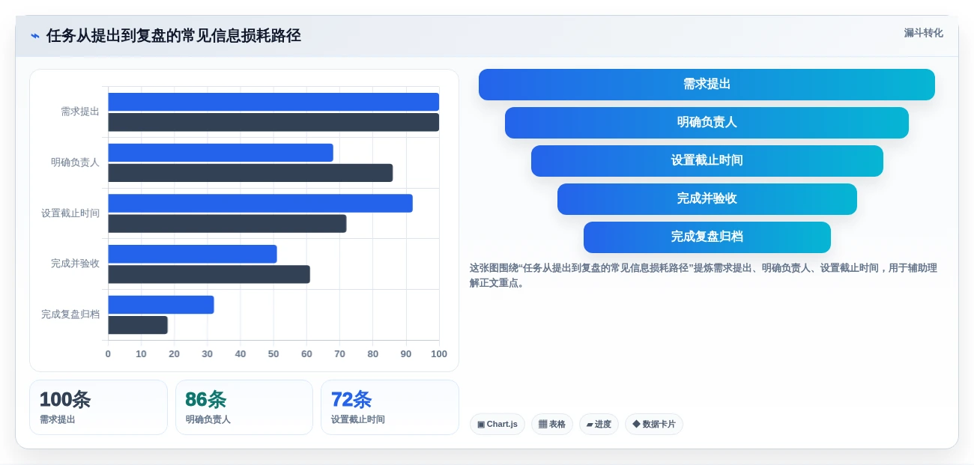The height and width of the screenshot is (465, 974).
Task: Open the 72条 设置截止时间 data card
Action: point(390,407)
